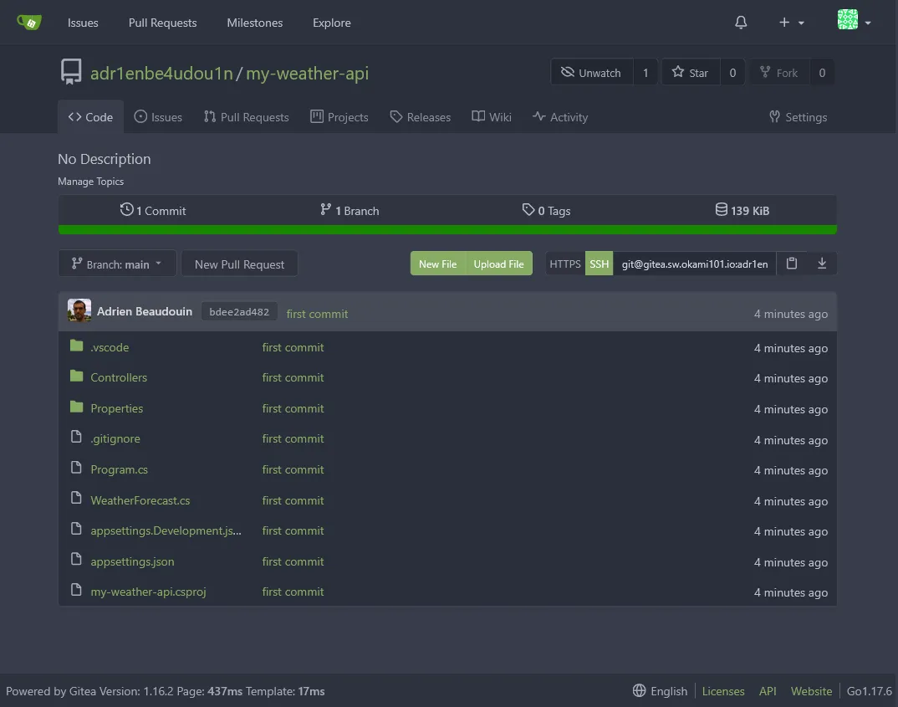Open commit bdee2ad482

click(238, 310)
